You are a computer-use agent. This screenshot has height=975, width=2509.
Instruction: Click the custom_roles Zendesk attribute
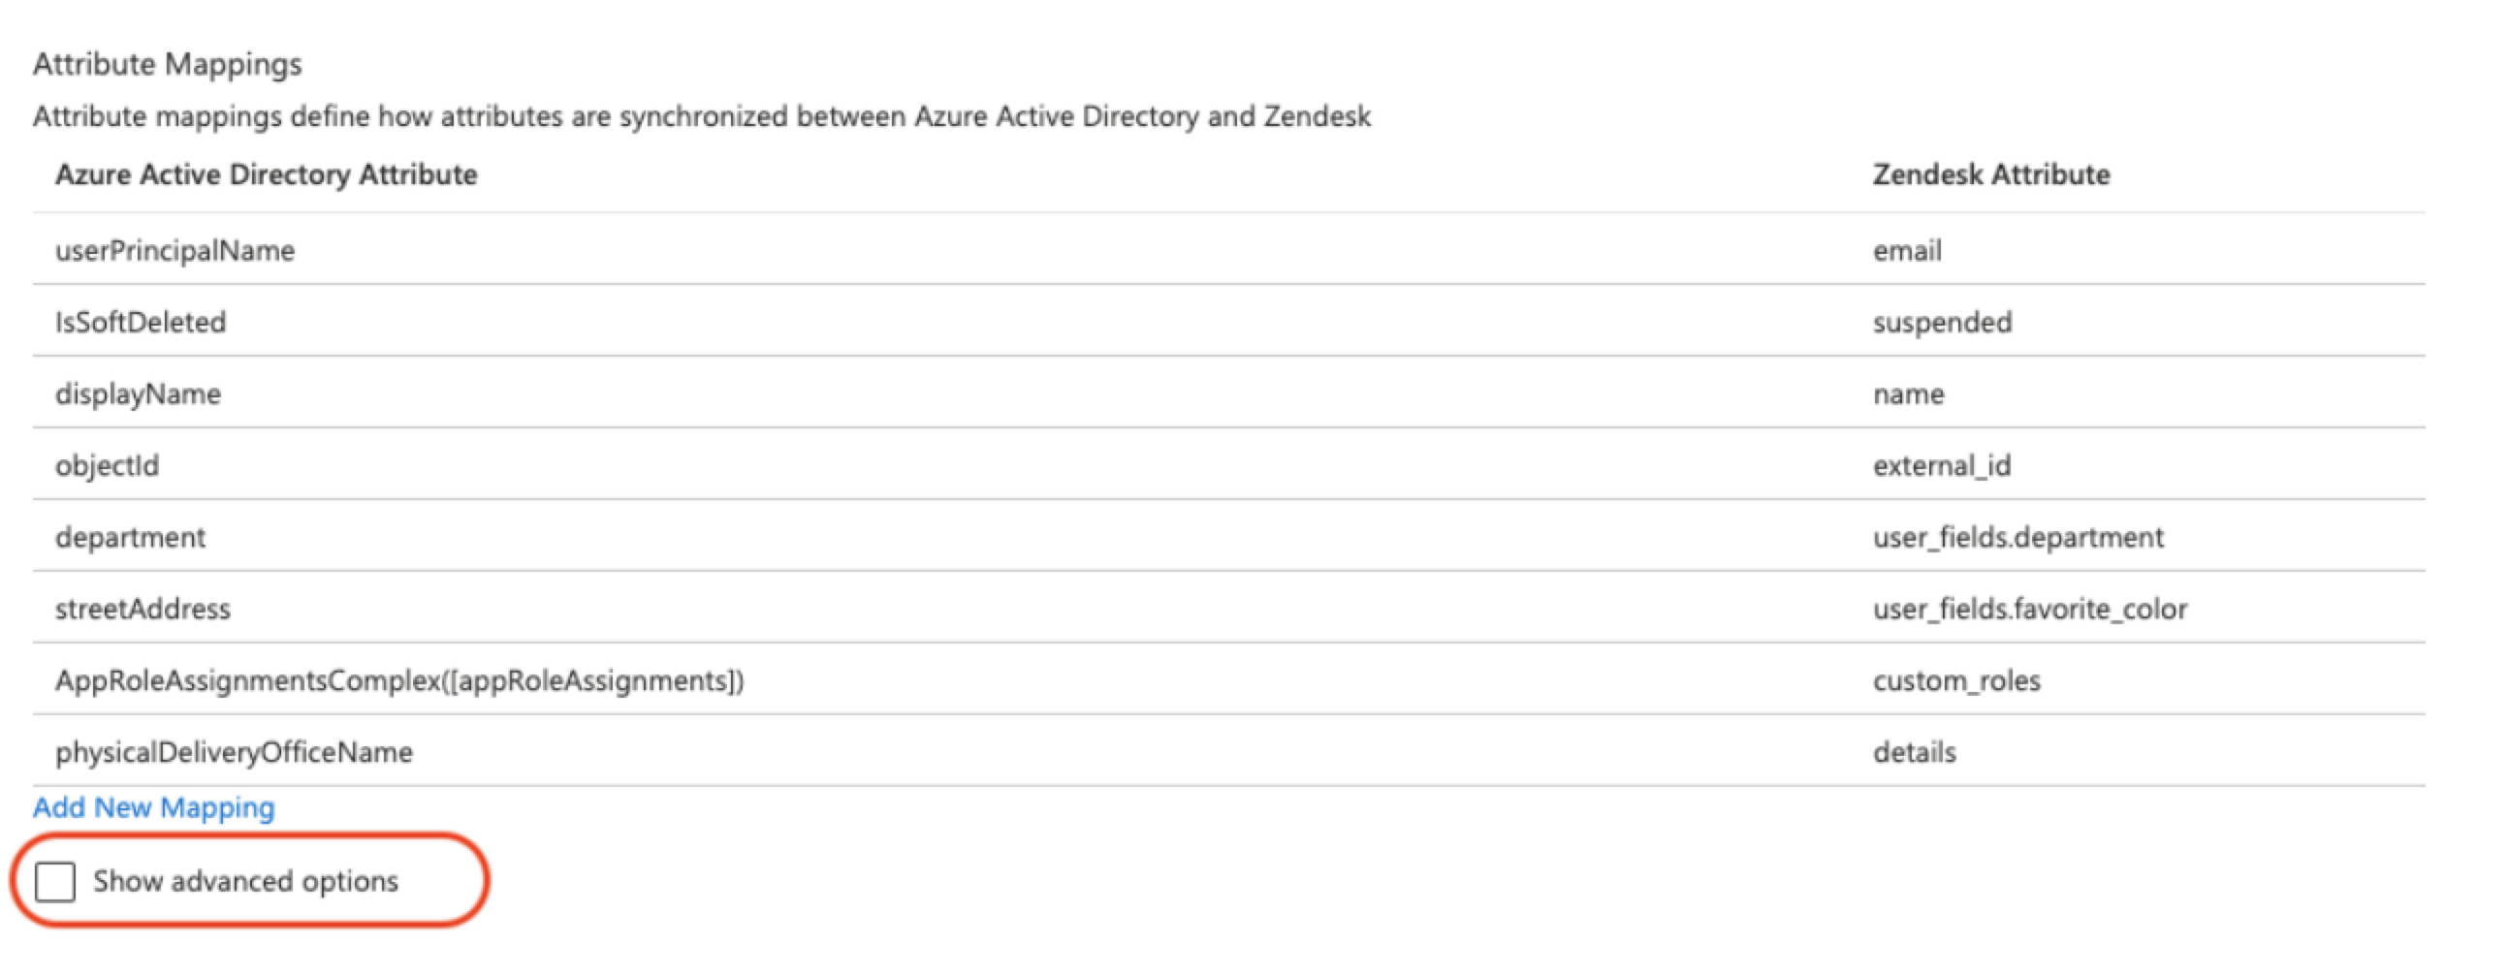pyautogui.click(x=1955, y=680)
